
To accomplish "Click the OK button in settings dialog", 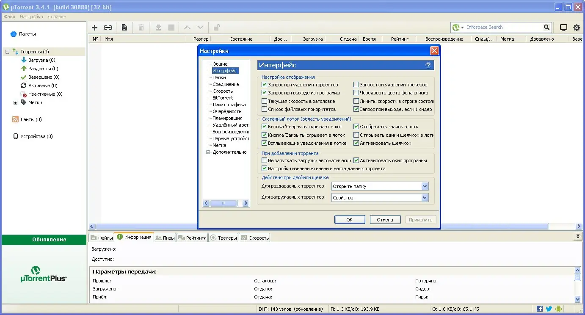I will (x=349, y=220).
